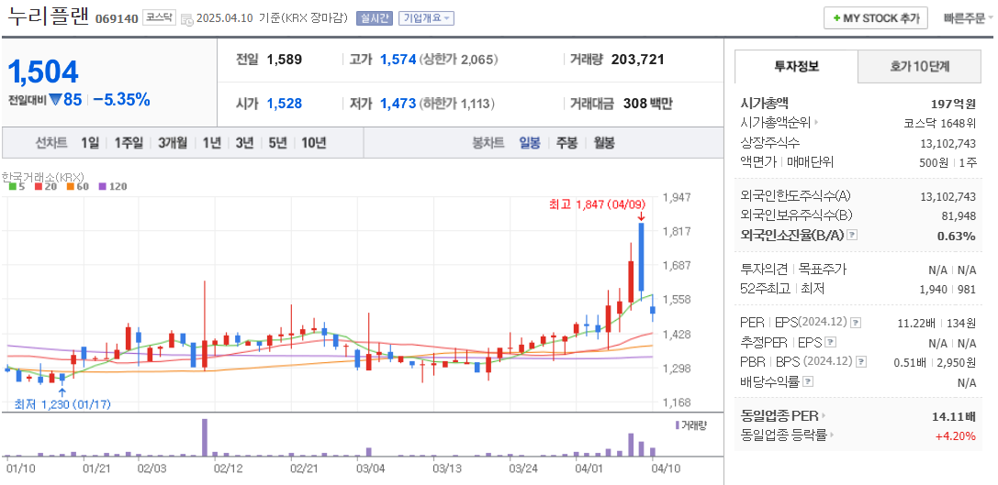This screenshot has height=485, width=998.
Task: Click the 한국거래소(KRX) chart label
Action: coord(43,176)
